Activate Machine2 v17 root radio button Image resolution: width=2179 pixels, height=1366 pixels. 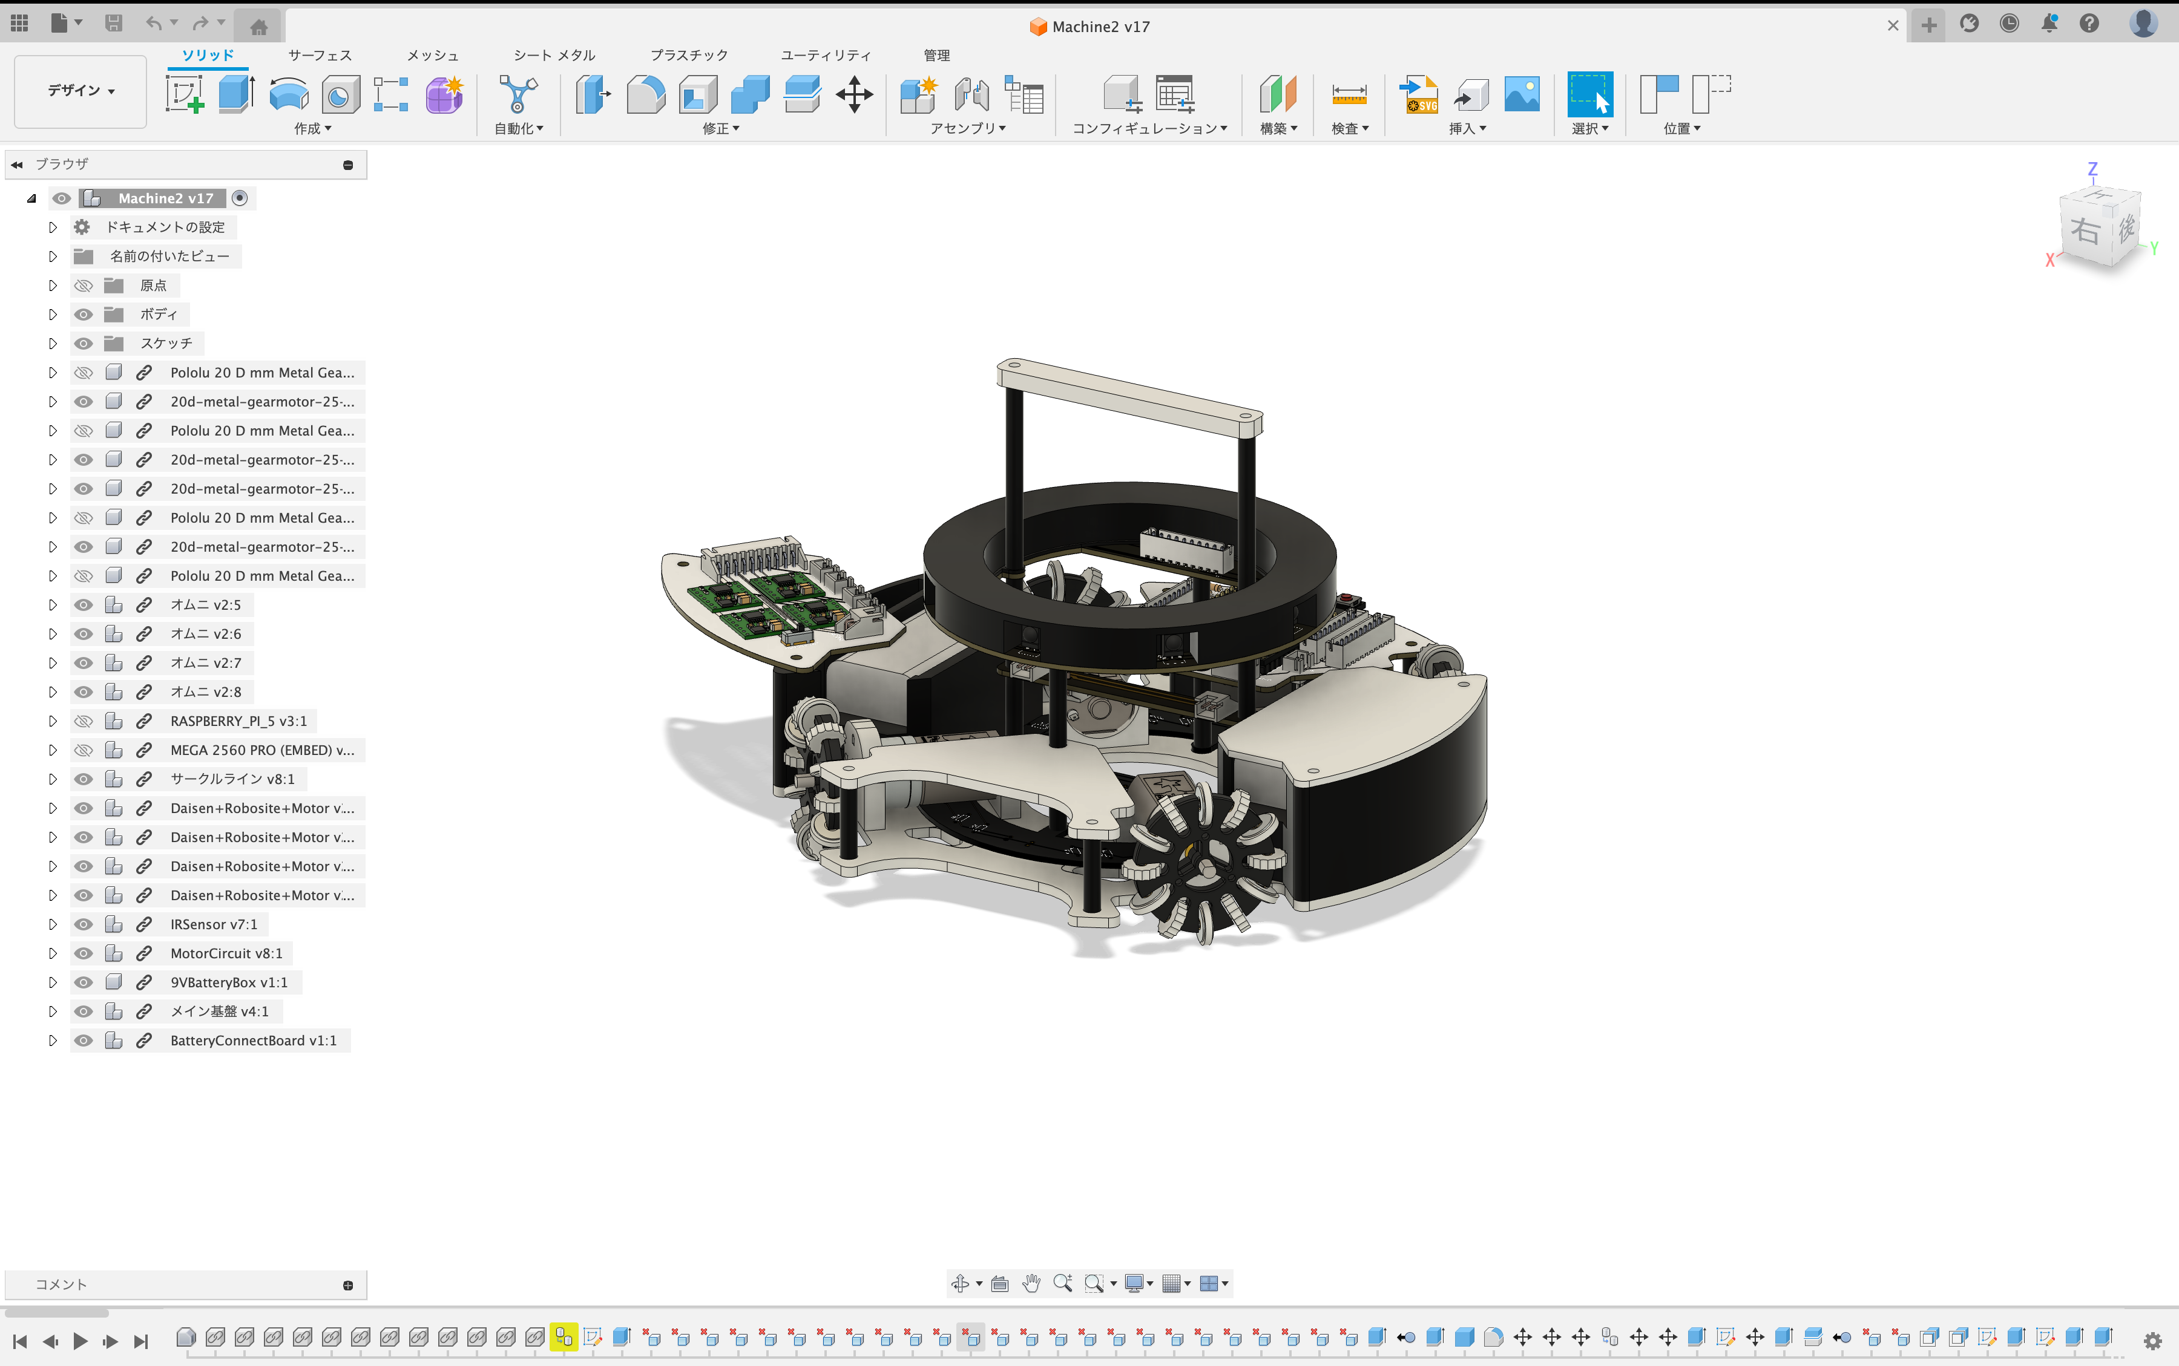click(240, 198)
